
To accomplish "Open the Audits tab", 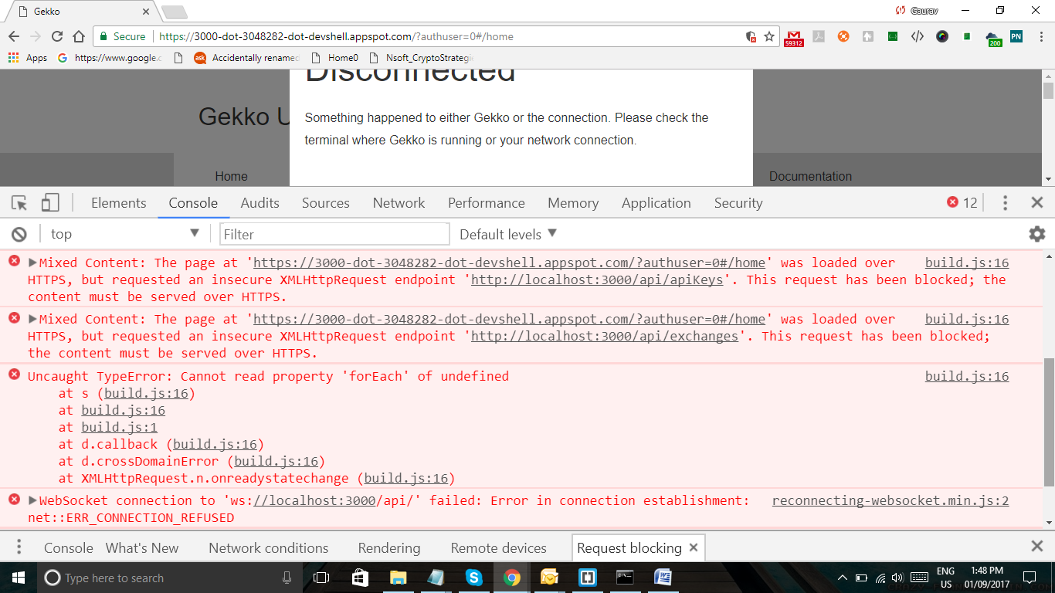I will tap(260, 203).
